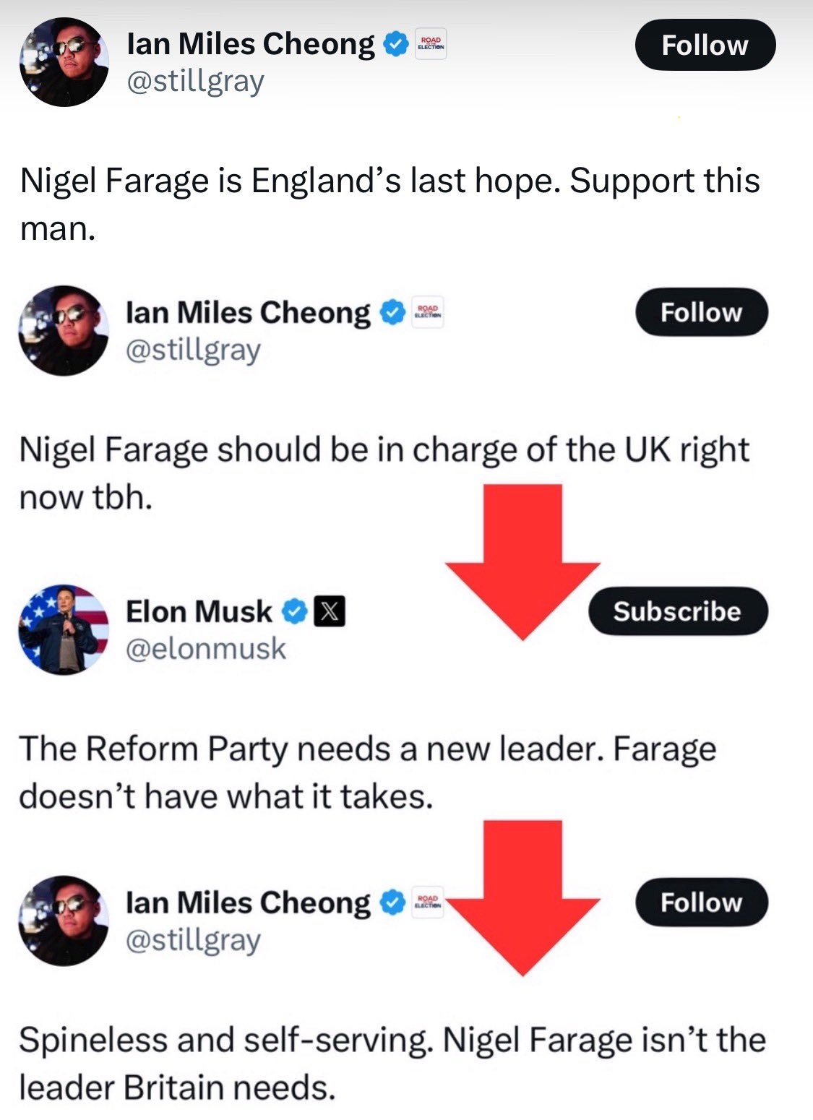Open Ian Miles Cheong's avatar in the second tweet
This screenshot has width=813, height=1120.
pyautogui.click(x=64, y=330)
